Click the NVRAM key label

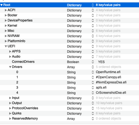pos(14,36)
